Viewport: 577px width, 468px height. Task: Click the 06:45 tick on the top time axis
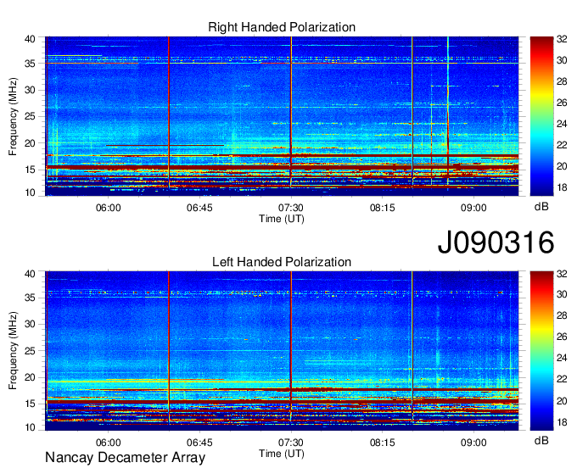(x=199, y=208)
